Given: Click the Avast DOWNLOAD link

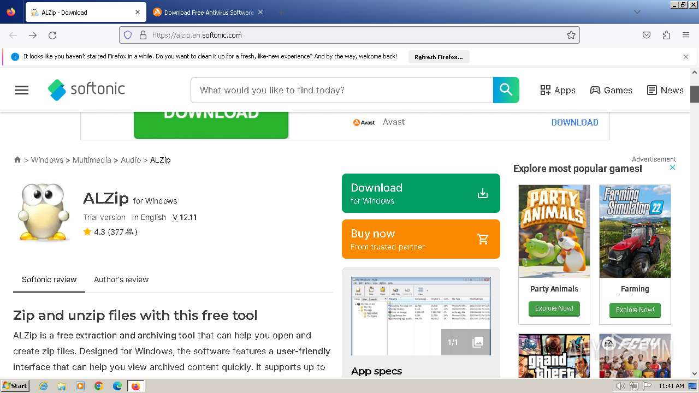Looking at the screenshot, I should 574,122.
